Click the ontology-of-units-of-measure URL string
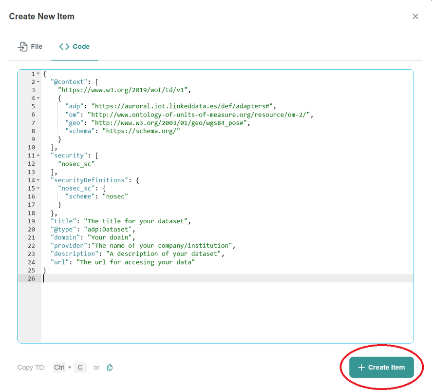Image resolution: width=432 pixels, height=390 pixels. click(199, 115)
